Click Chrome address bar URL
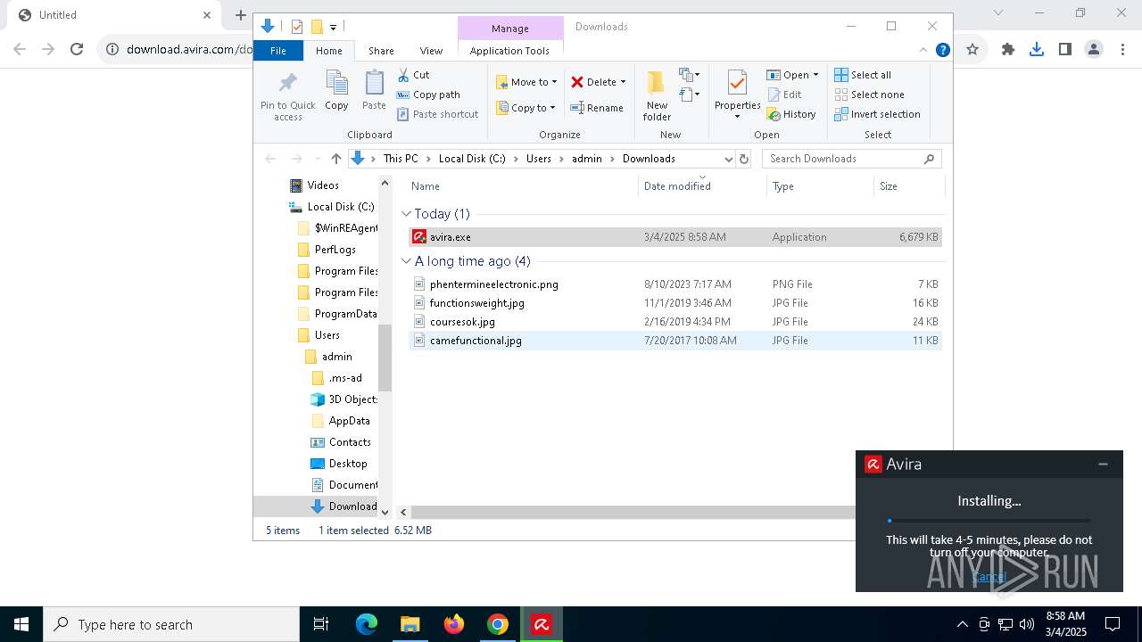The width and height of the screenshot is (1142, 642). (188, 49)
